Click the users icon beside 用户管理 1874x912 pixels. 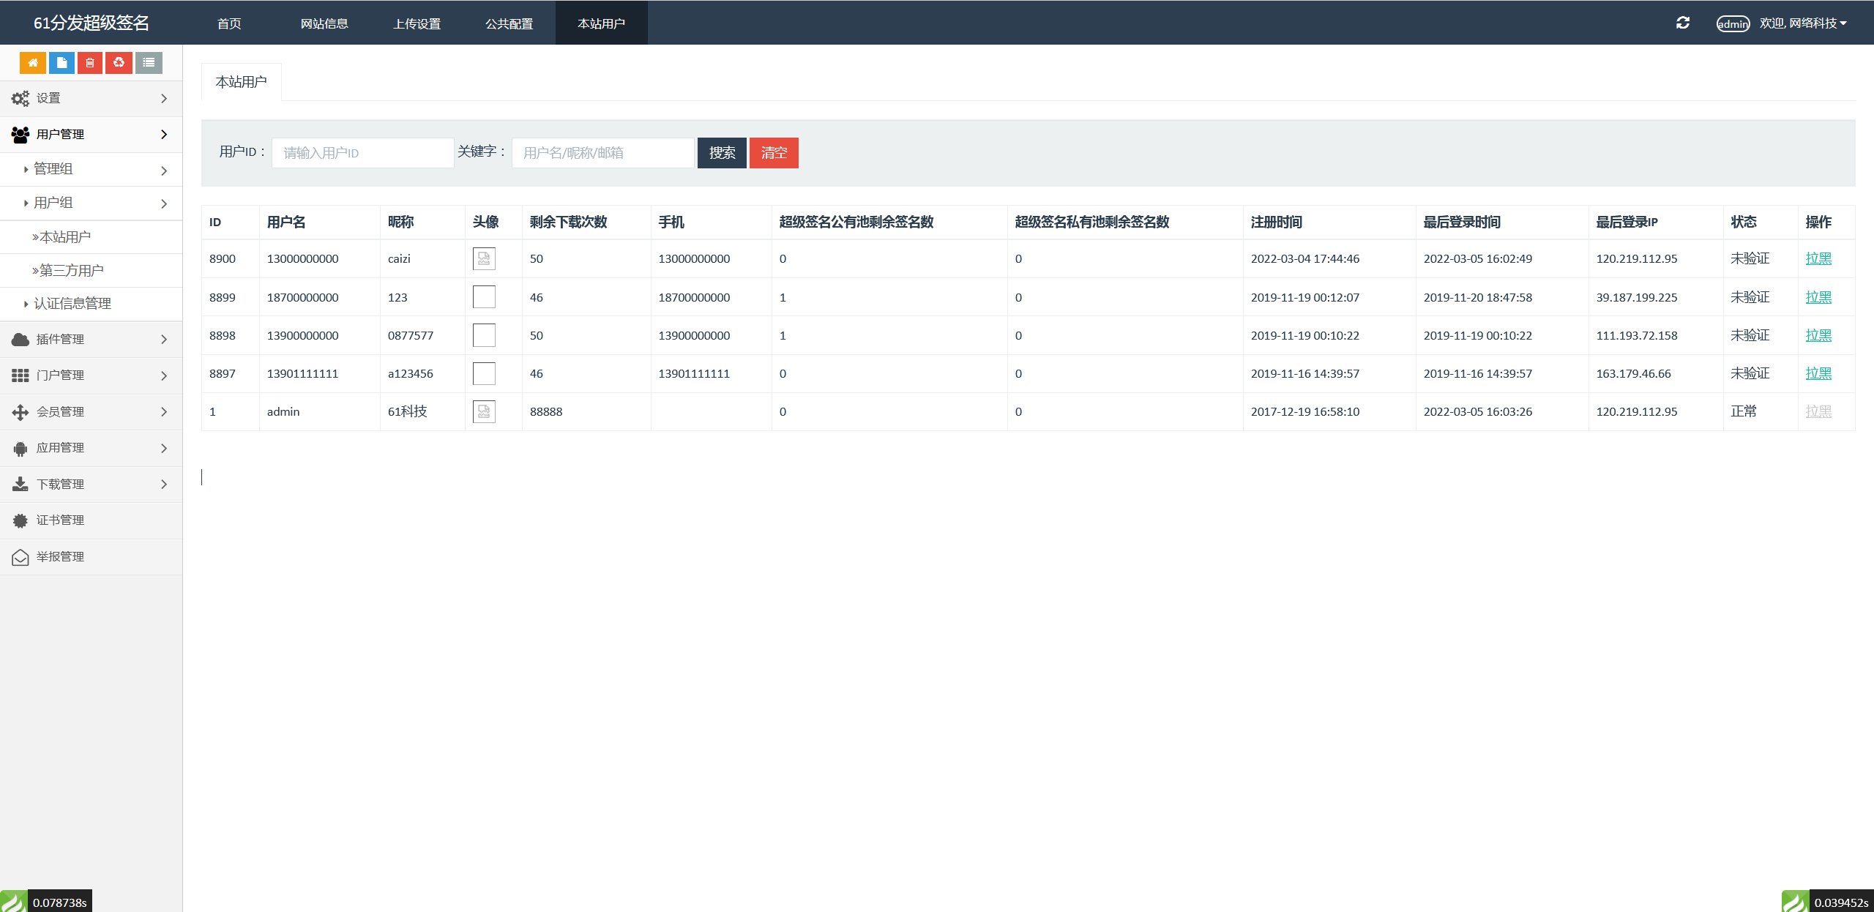[20, 135]
